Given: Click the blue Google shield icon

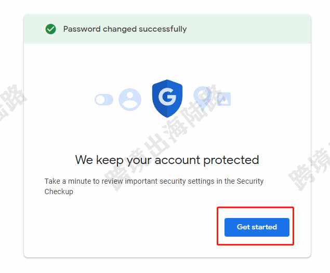Looking at the screenshot, I should (x=167, y=99).
